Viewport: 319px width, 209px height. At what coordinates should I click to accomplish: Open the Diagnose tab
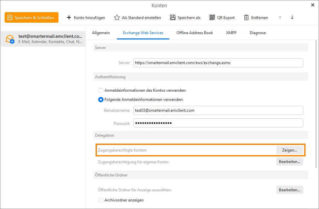[x=258, y=33]
